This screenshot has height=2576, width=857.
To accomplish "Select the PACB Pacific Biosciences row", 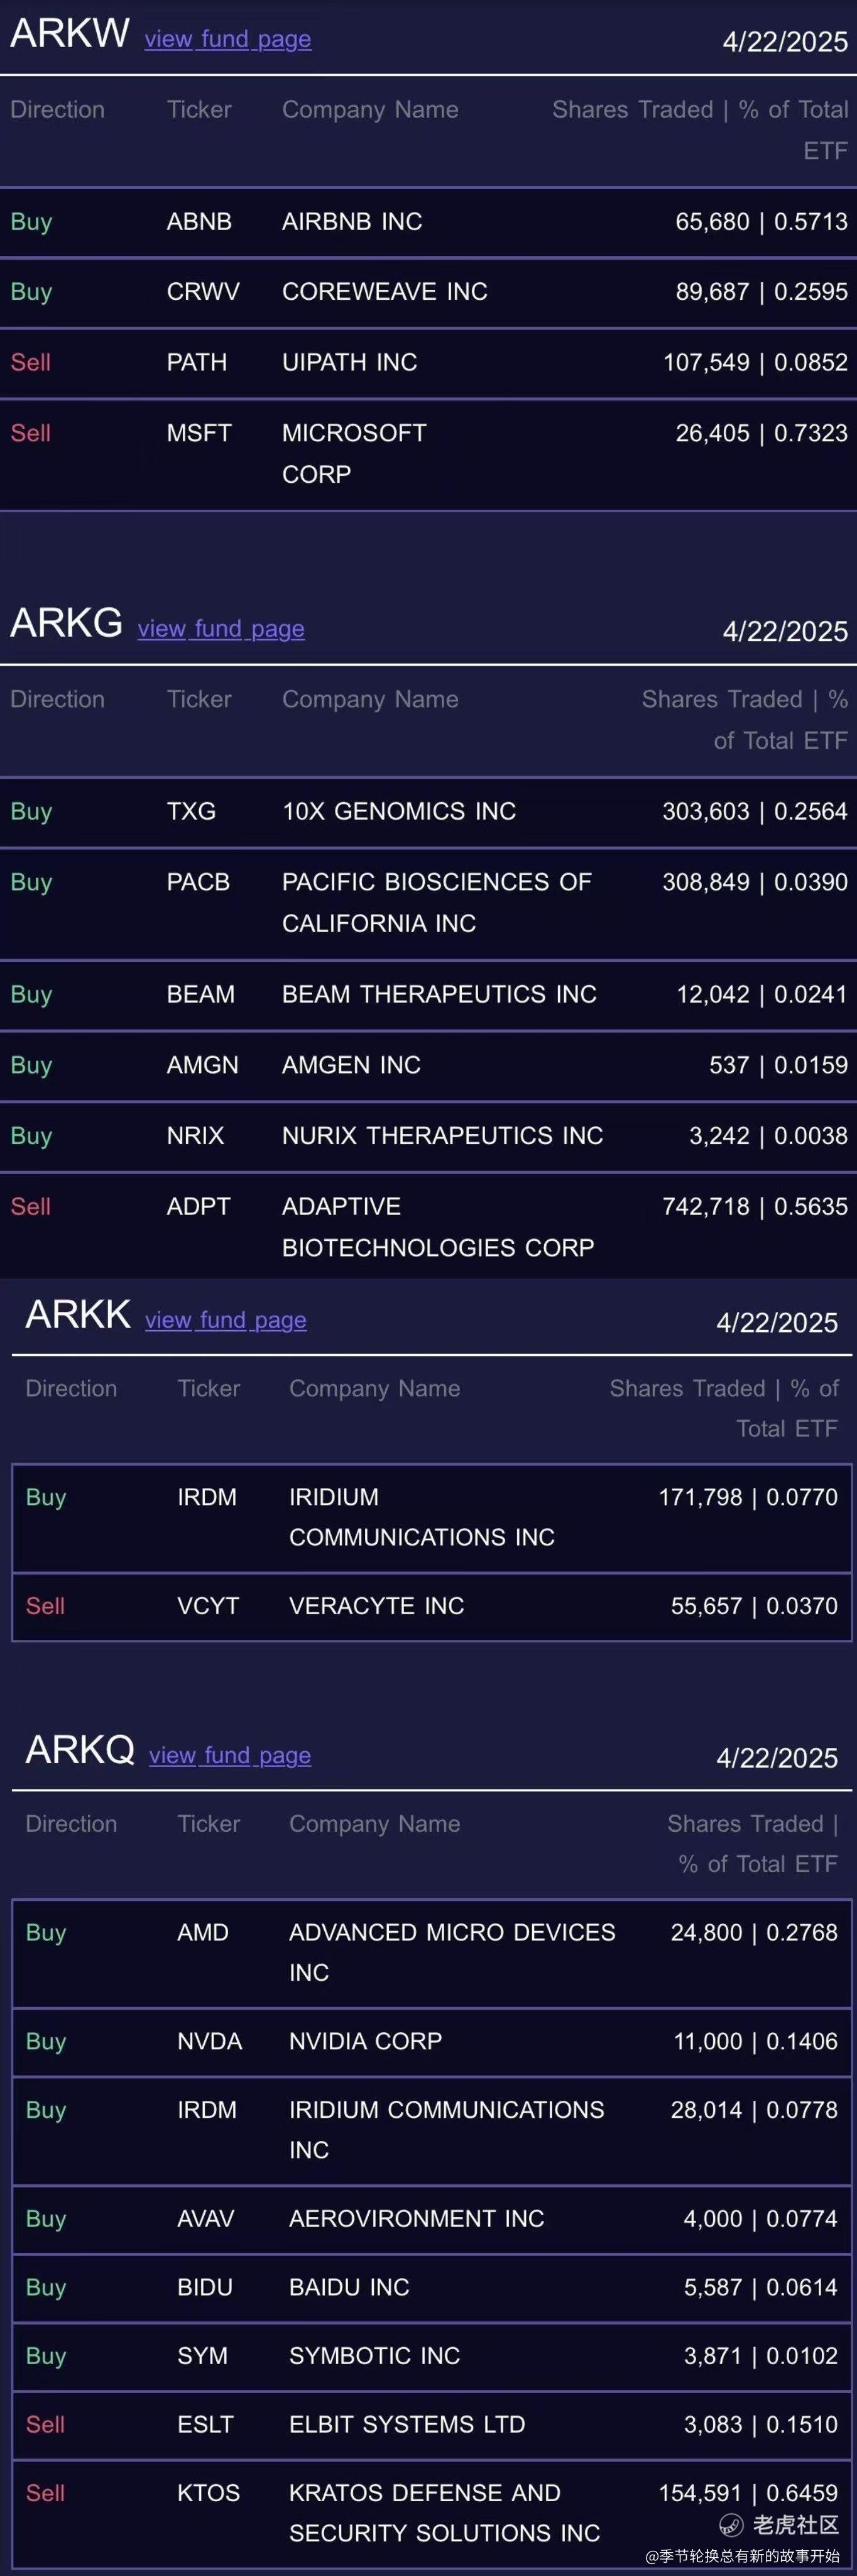I will pos(428,903).
